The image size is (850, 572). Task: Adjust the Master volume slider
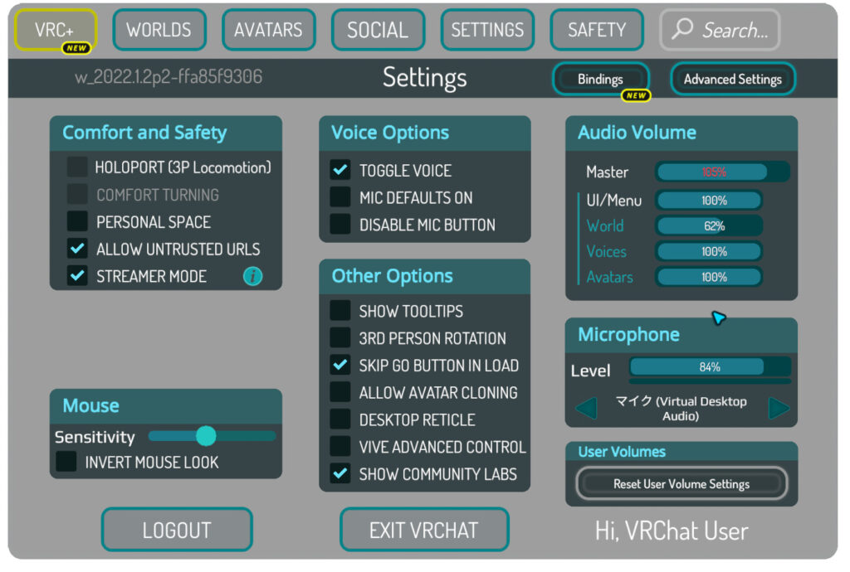tap(722, 172)
